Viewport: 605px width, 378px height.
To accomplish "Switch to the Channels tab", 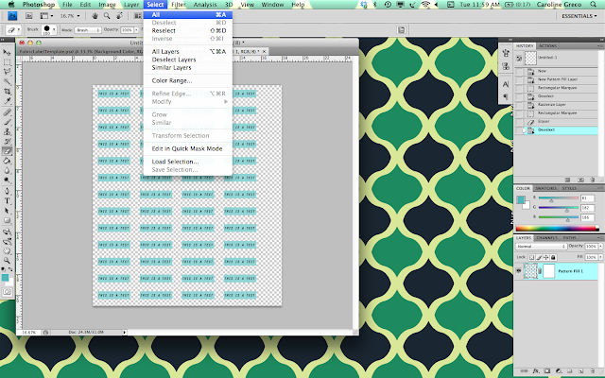I will [x=546, y=238].
